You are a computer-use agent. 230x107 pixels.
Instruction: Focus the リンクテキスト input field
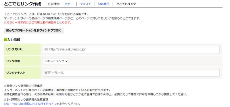click(x=131, y=73)
